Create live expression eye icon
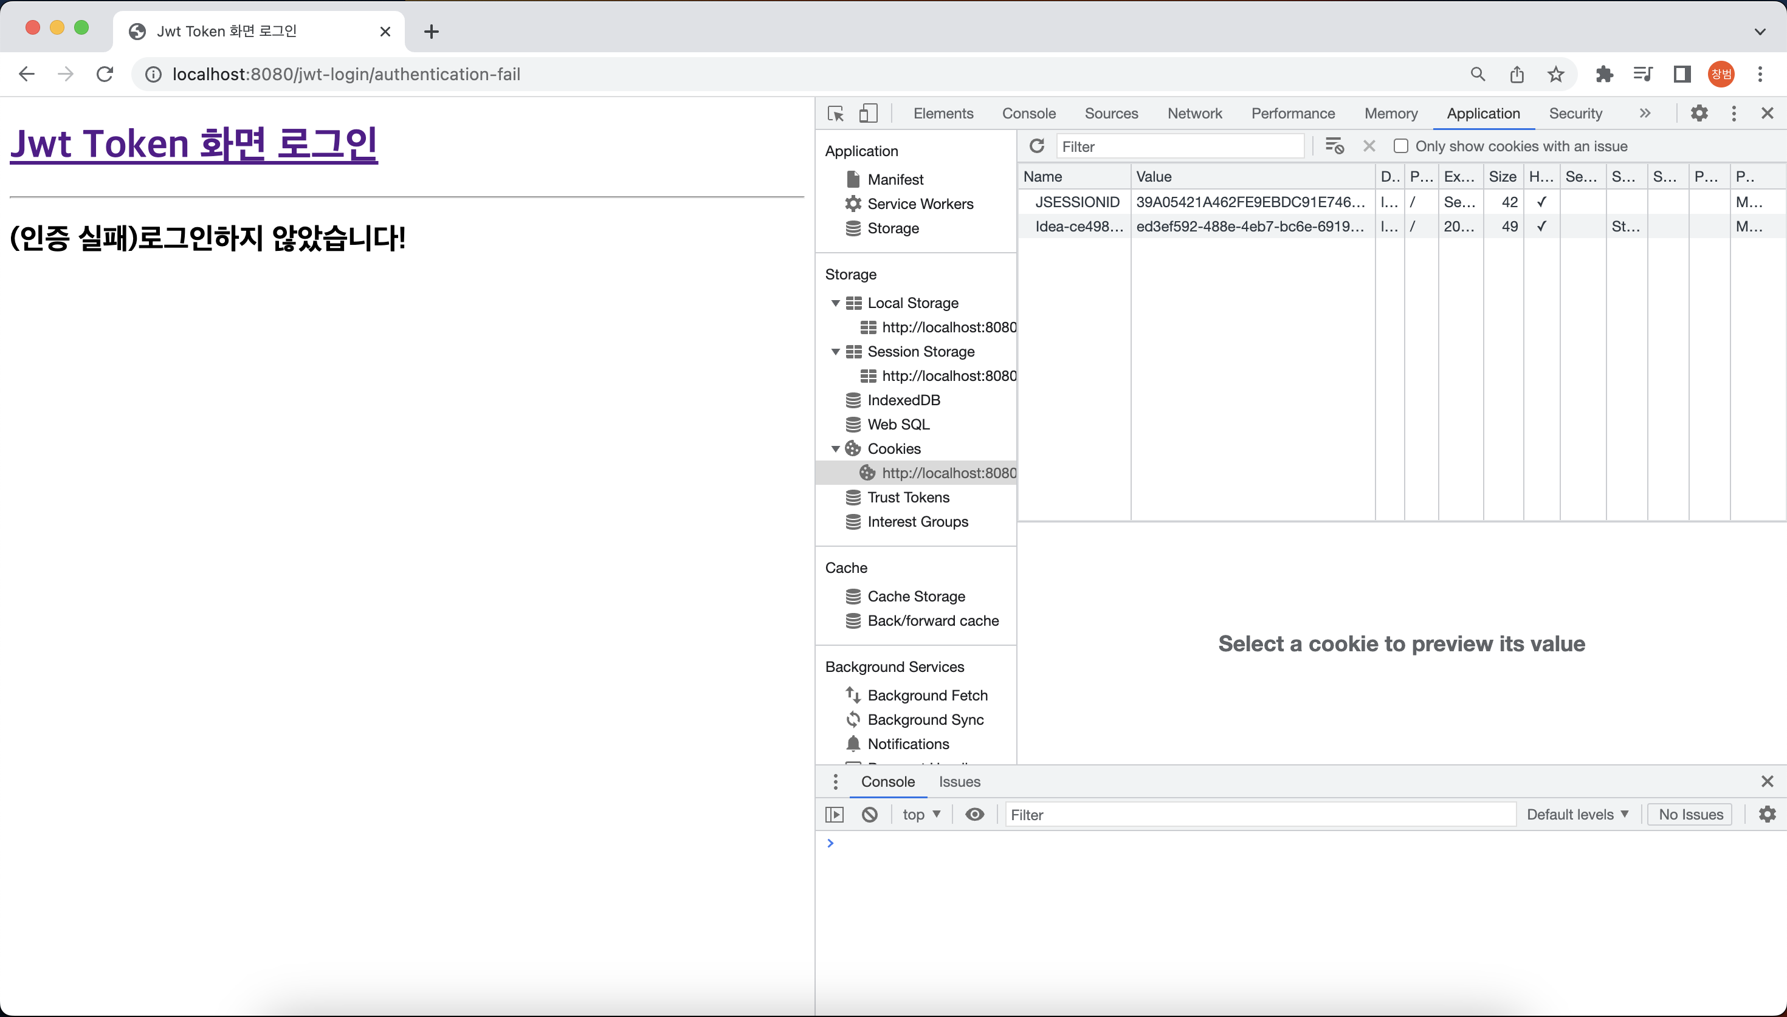The image size is (1787, 1017). tap(974, 815)
